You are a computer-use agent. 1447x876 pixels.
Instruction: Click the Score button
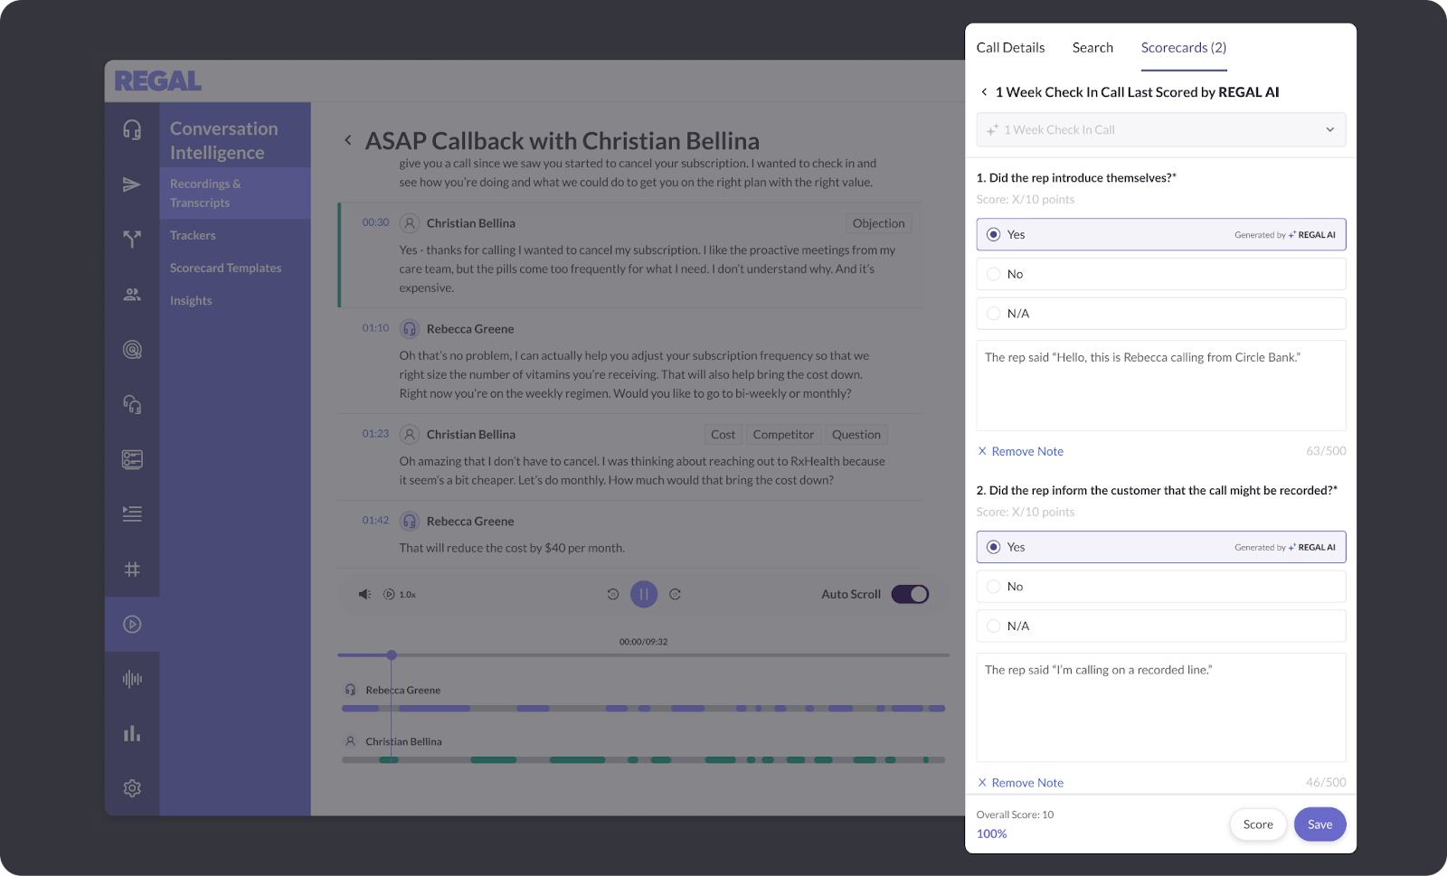1258,824
